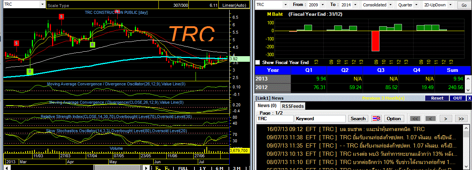This screenshot has height=170, width=472.
Task: Click the green B buy marker near 17/04
Action: (92, 45)
